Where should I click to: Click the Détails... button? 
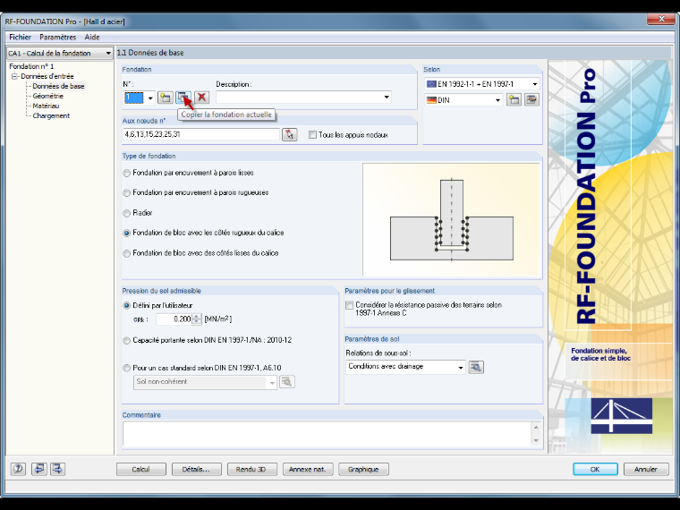[197, 469]
